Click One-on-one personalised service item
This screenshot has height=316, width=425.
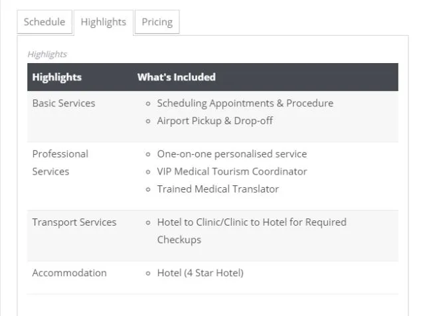[x=232, y=154]
